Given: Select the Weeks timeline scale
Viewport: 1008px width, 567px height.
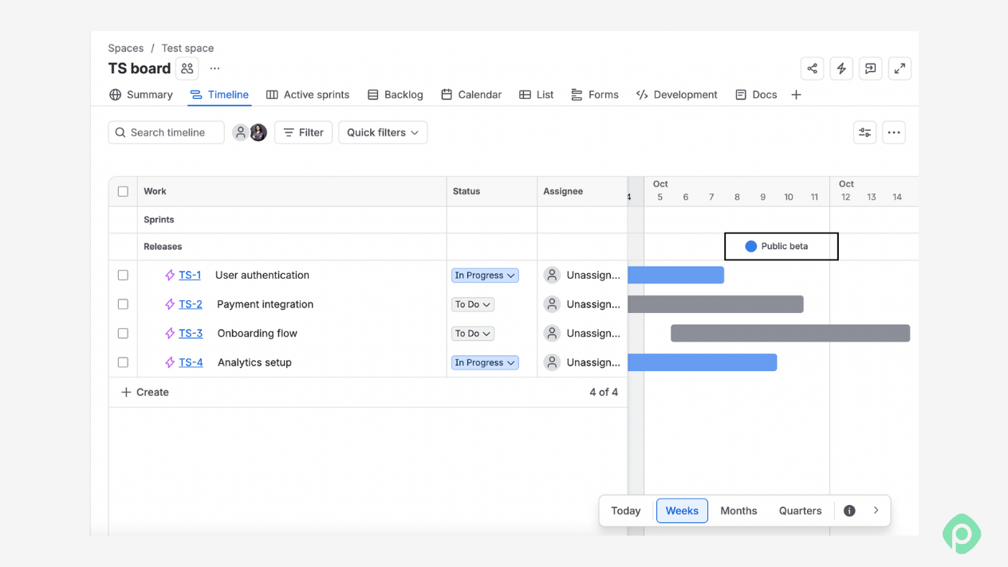Looking at the screenshot, I should coord(682,510).
